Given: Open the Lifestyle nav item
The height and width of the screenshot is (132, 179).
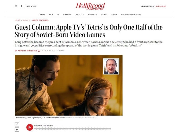Looking at the screenshot, I should point(79,14).
